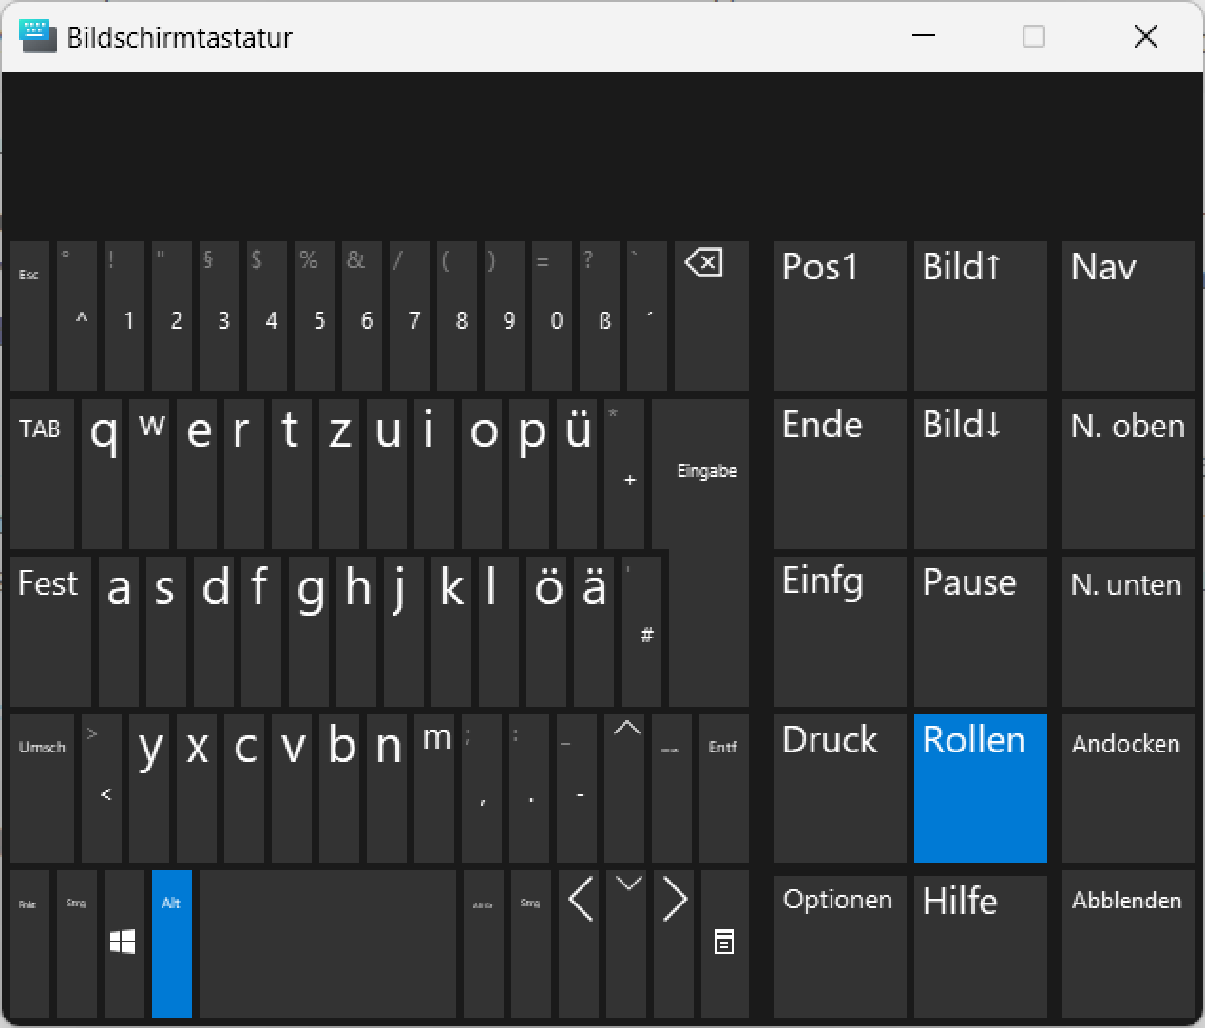Click the Bild↓ page down key
Screen dimensions: 1205x1028
coord(981,474)
